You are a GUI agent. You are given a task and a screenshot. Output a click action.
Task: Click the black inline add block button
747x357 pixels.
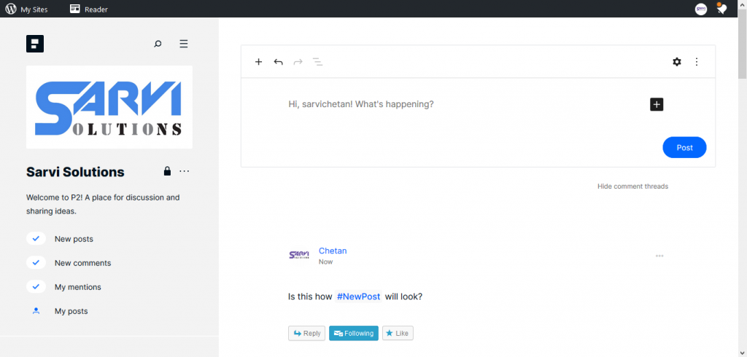click(x=657, y=104)
